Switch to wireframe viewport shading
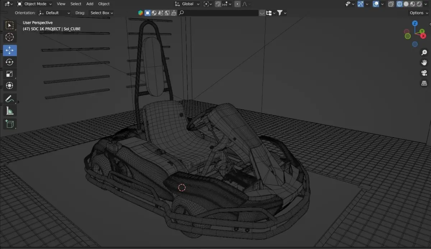Screen dimensions: 431x249 400,4
